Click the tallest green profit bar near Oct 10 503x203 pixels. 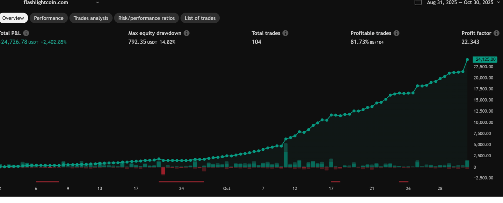click(x=285, y=155)
